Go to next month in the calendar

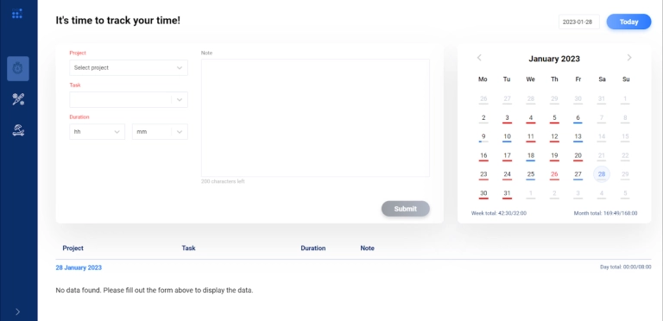629,58
